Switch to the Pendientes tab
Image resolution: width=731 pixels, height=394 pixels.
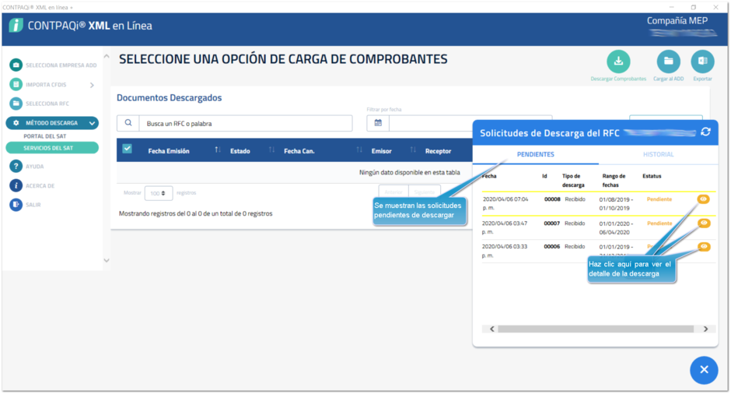pyautogui.click(x=536, y=154)
